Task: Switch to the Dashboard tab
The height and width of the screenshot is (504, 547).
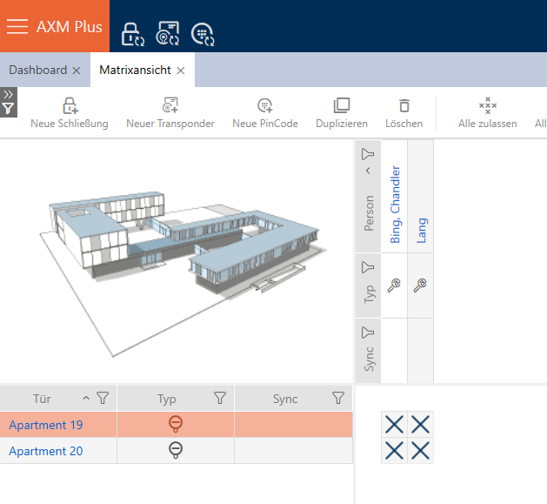Action: pyautogui.click(x=37, y=70)
